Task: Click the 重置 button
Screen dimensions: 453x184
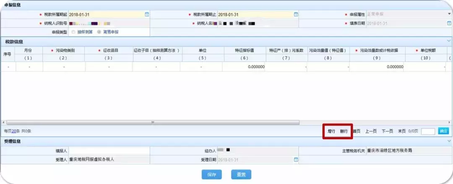Action: click(241, 174)
